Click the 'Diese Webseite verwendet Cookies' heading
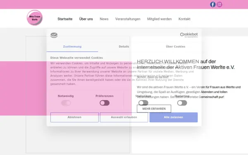The image size is (248, 155). (x=76, y=58)
